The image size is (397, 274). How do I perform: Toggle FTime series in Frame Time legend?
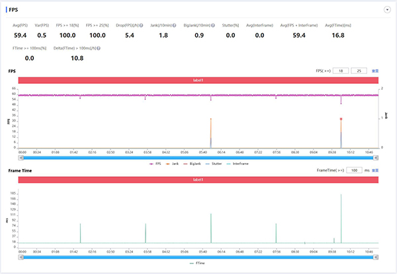[197, 262]
